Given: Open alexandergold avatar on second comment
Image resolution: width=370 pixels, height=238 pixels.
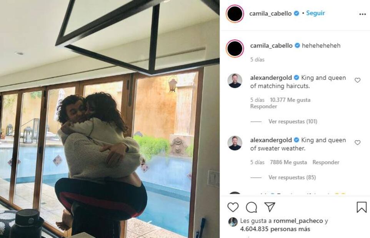Looking at the screenshot, I should pyautogui.click(x=235, y=143).
